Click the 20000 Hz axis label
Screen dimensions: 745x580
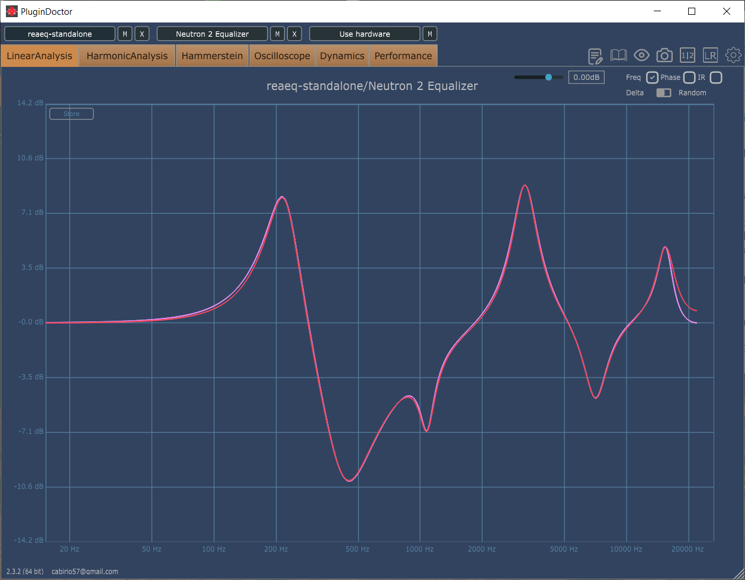[688, 549]
